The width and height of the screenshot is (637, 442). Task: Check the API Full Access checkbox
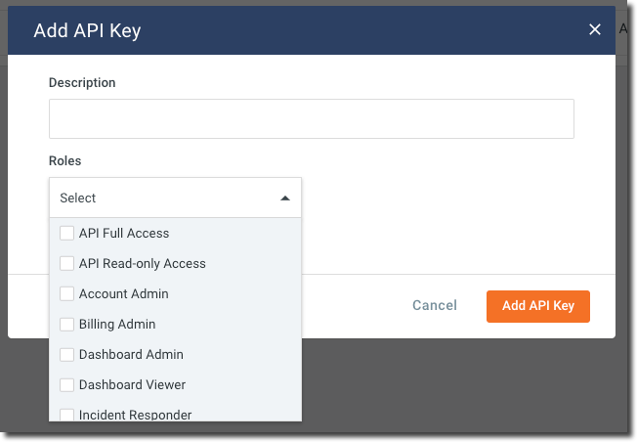pyautogui.click(x=66, y=233)
